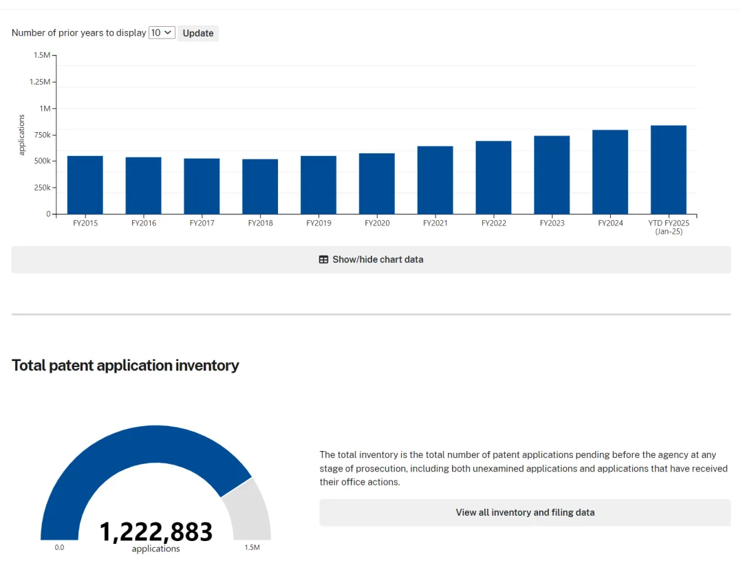Screen dimensions: 743x572
Task: Click the FY2020 axis label
Action: point(377,223)
